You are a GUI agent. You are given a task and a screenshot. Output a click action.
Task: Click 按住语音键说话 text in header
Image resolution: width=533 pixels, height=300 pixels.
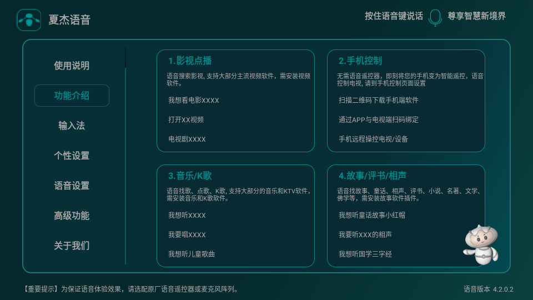pos(394,16)
